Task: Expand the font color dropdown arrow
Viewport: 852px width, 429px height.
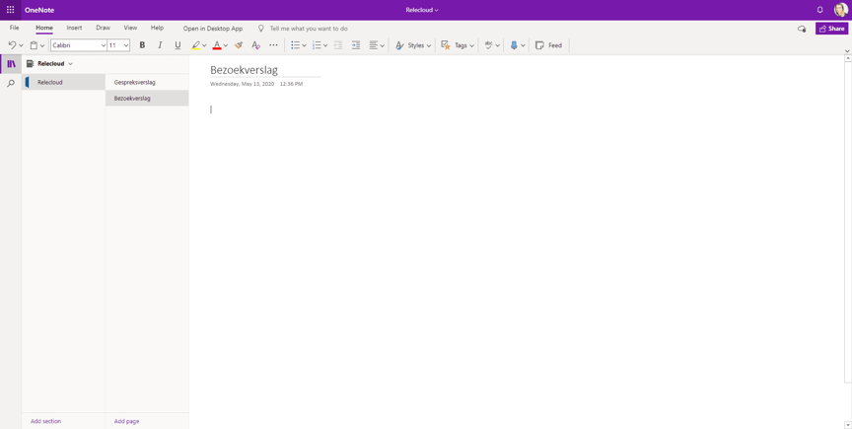Action: [226, 45]
